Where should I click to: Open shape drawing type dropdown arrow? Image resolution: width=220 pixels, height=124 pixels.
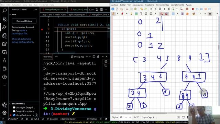155,14
